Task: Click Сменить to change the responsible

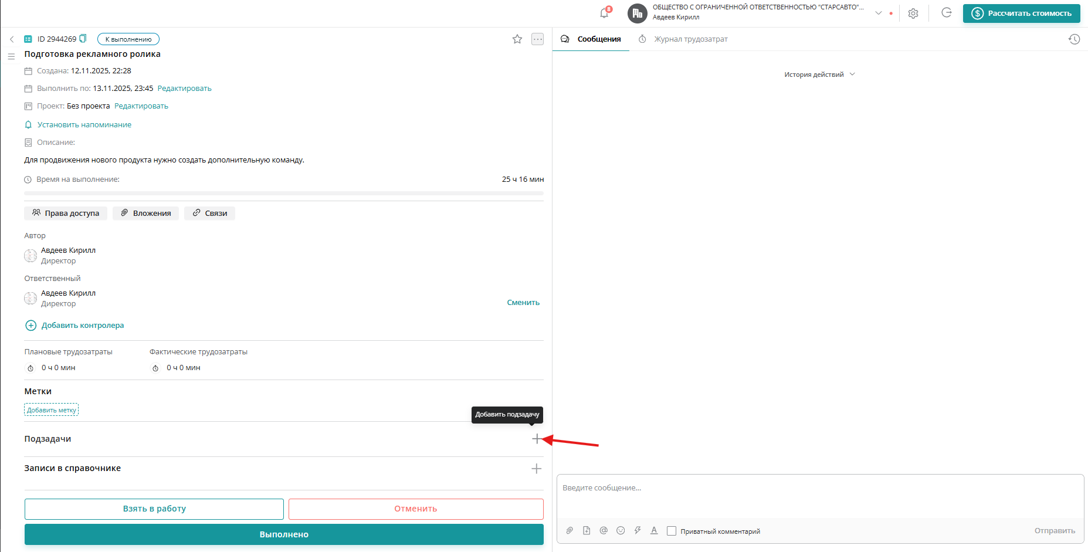Action: point(523,303)
